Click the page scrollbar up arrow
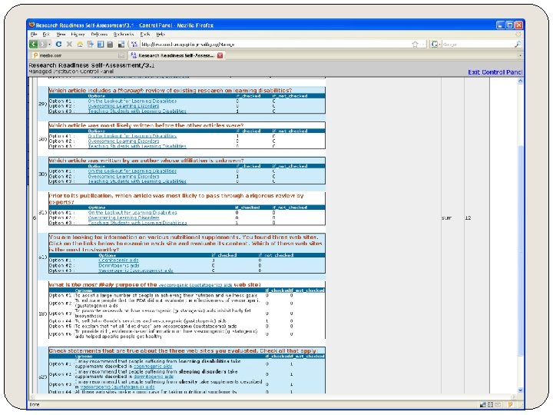This screenshot has height=415, width=553. tap(520, 81)
